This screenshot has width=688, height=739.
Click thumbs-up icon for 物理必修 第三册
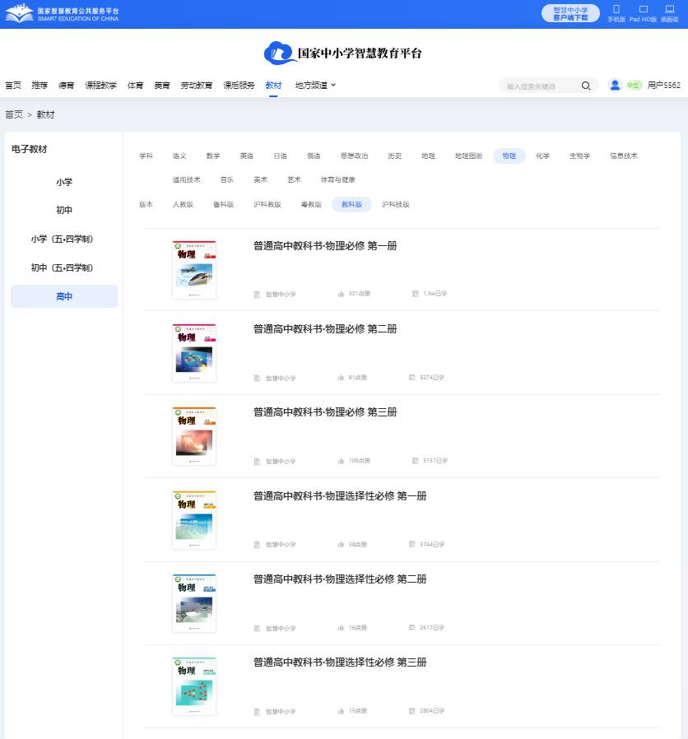[341, 461]
